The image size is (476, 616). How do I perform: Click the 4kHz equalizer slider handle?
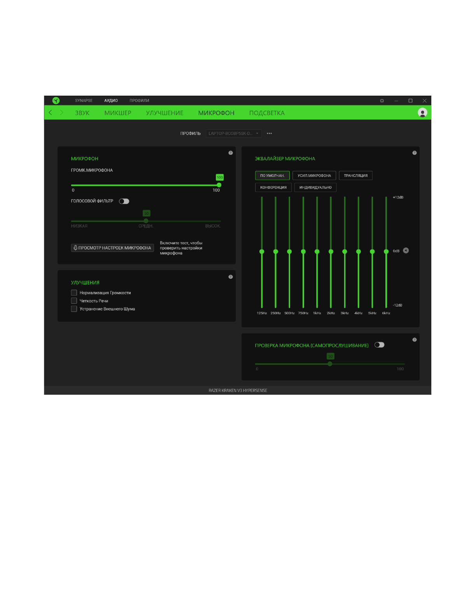tap(359, 252)
